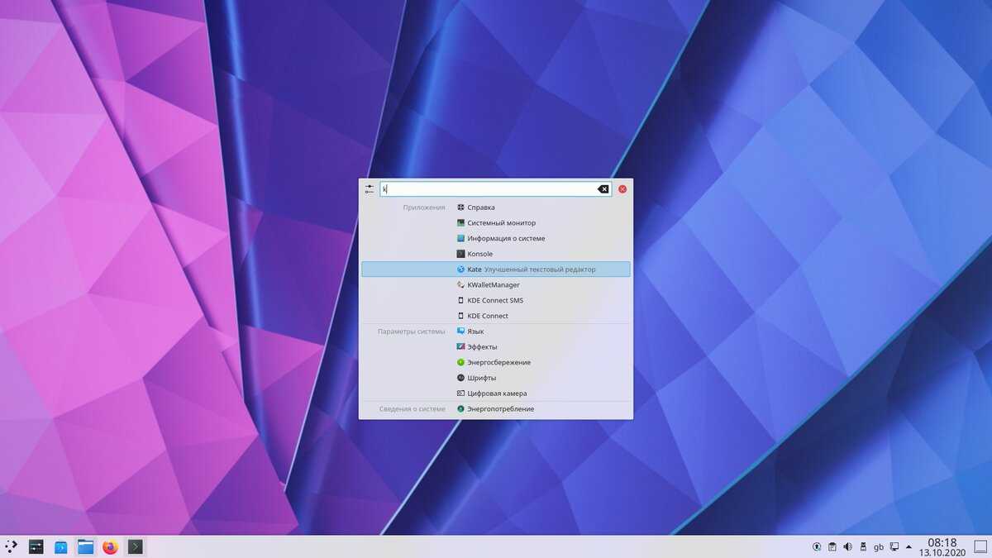Launch System Settings from the taskbar
The image size is (992, 558).
coord(36,546)
